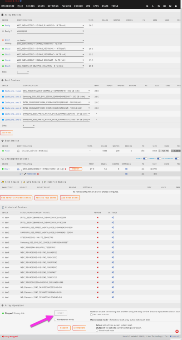Open Cache slot 2 Samsung 850 EVO dropdown
The width and height of the screenshot is (182, 340).
56,97
